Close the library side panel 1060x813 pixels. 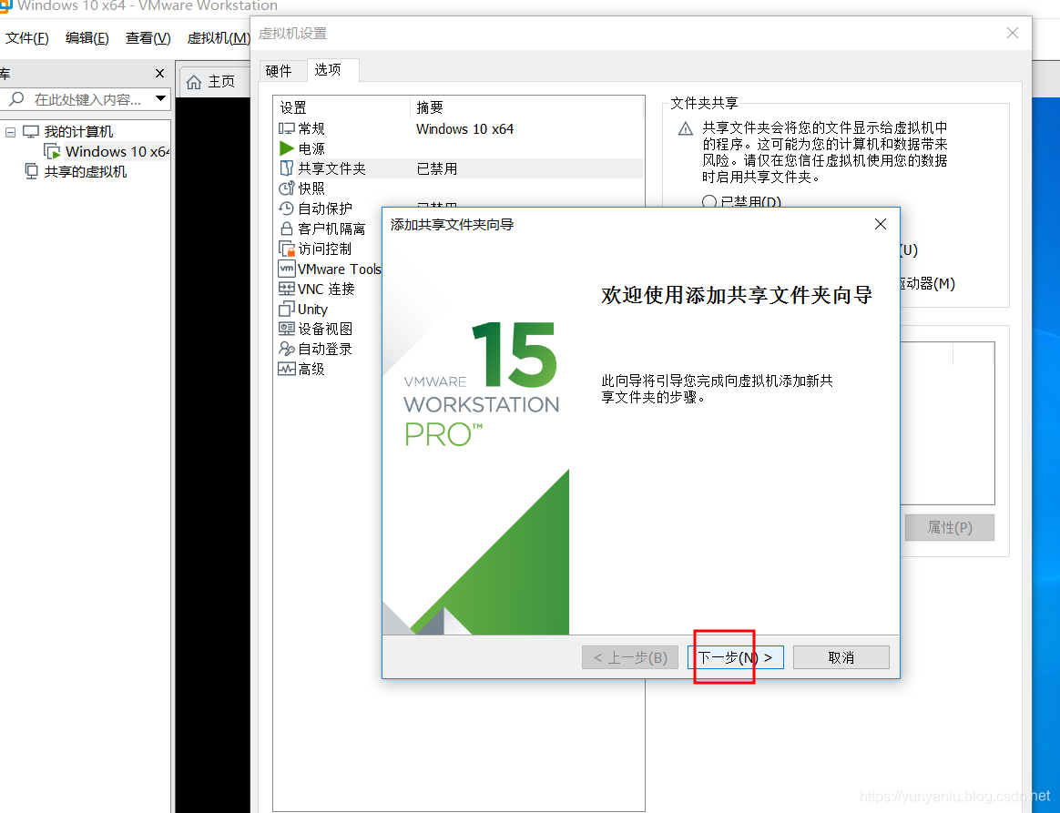coord(159,74)
